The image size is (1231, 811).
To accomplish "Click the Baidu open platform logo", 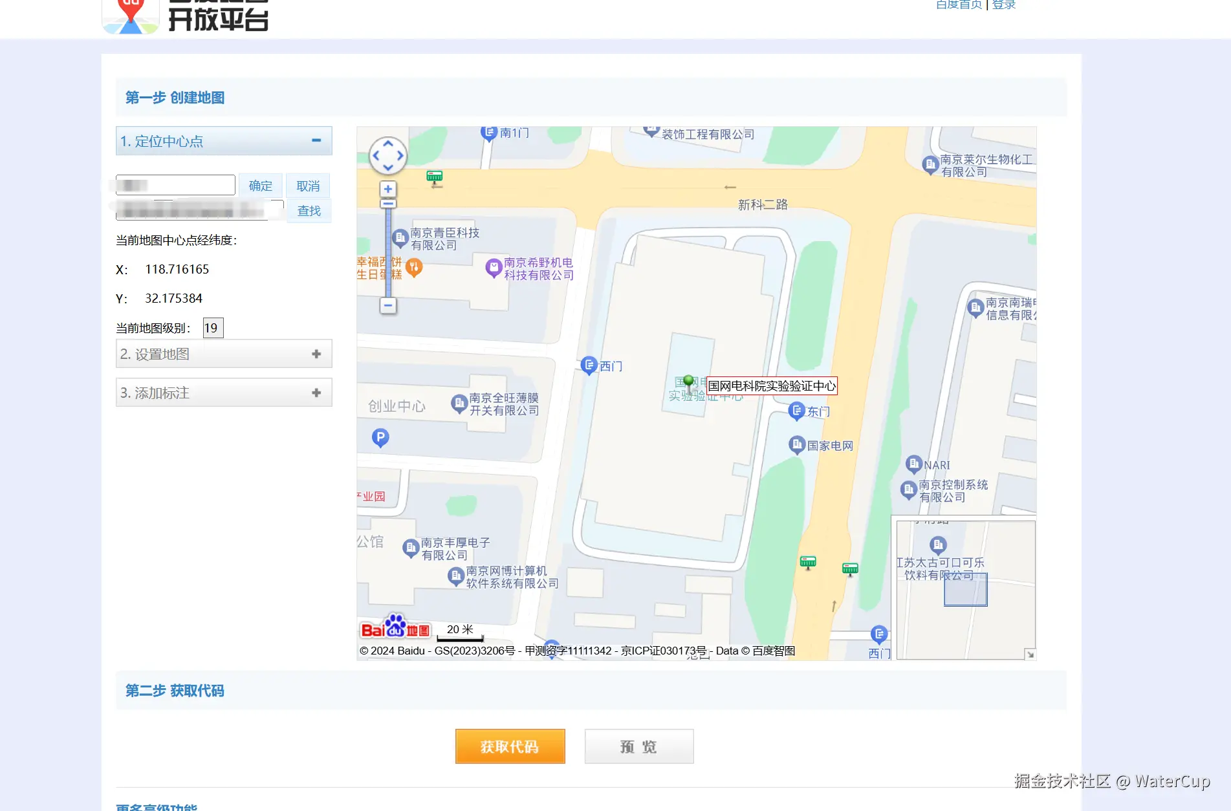I will (x=186, y=16).
